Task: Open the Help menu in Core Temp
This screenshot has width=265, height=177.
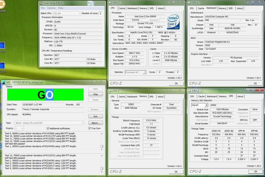Action: click(61, 8)
